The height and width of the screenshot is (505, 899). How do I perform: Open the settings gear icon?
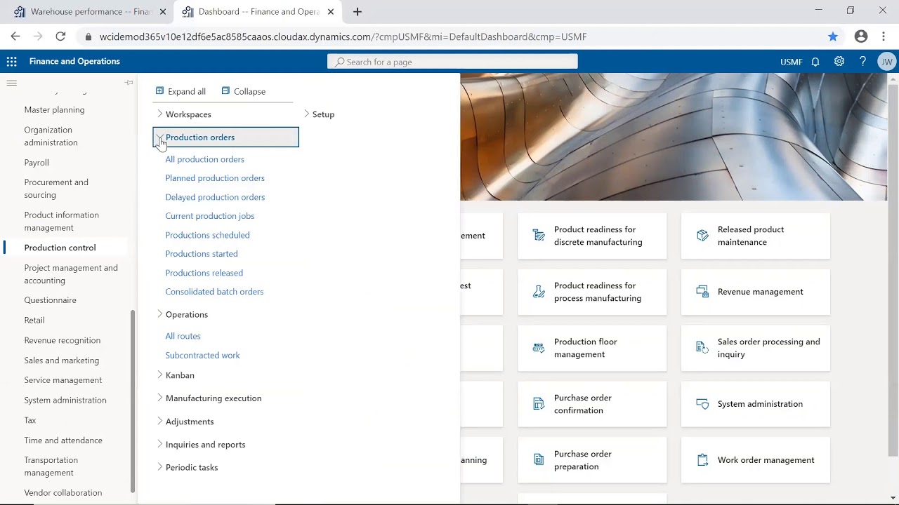pyautogui.click(x=839, y=62)
